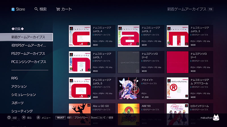
Task: Open ヒロインドリーム cover art
Action: pos(178,114)
